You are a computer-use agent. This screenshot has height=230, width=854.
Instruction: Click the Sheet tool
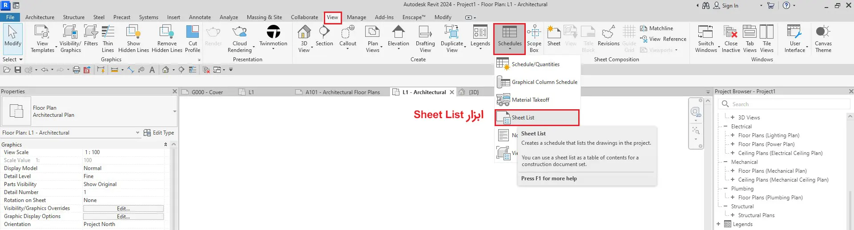554,36
